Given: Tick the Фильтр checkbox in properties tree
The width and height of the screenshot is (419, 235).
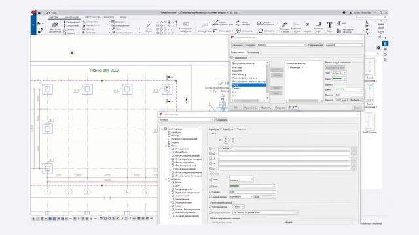Looking at the screenshot, I should pos(169,136).
